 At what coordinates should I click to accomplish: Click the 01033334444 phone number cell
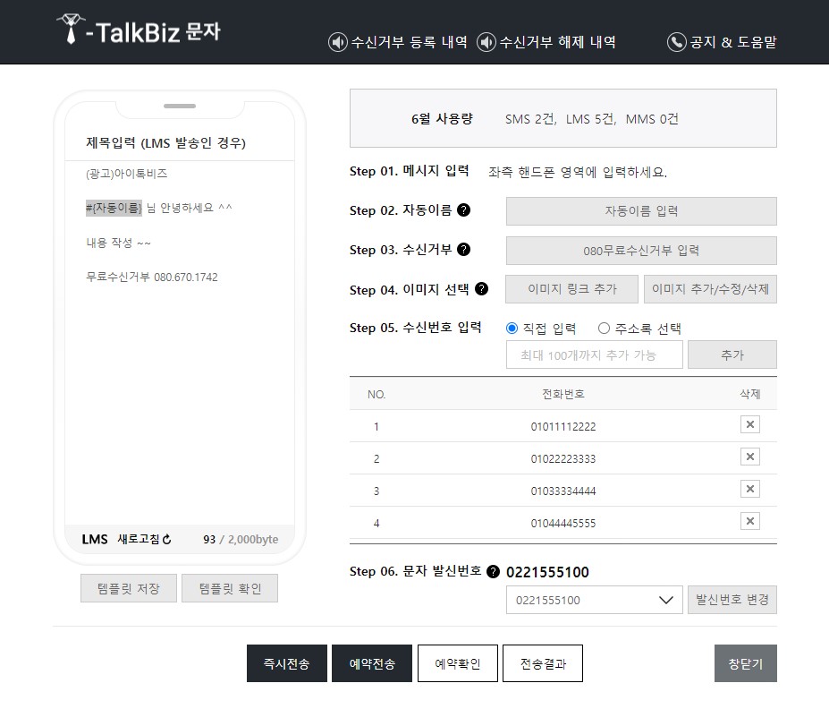563,491
